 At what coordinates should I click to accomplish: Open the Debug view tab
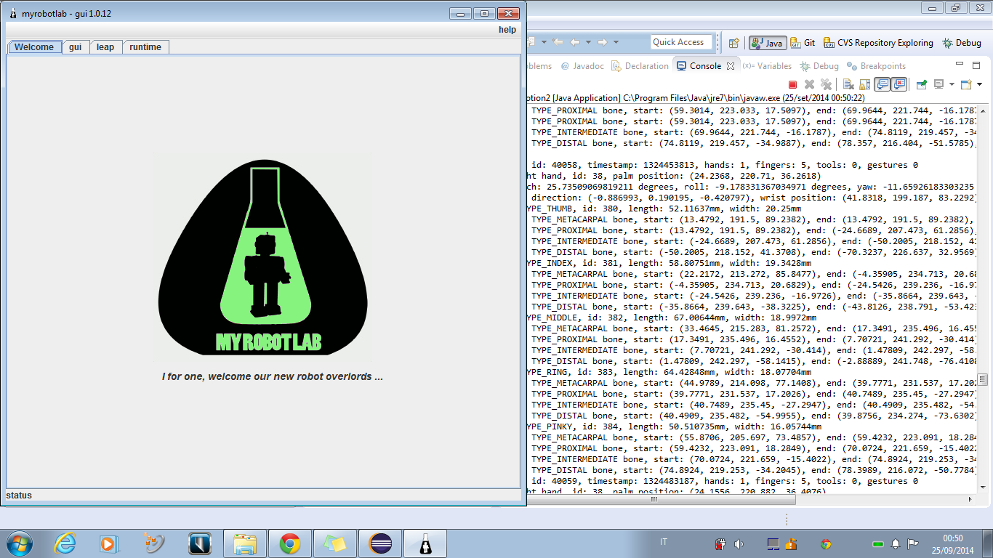[819, 66]
